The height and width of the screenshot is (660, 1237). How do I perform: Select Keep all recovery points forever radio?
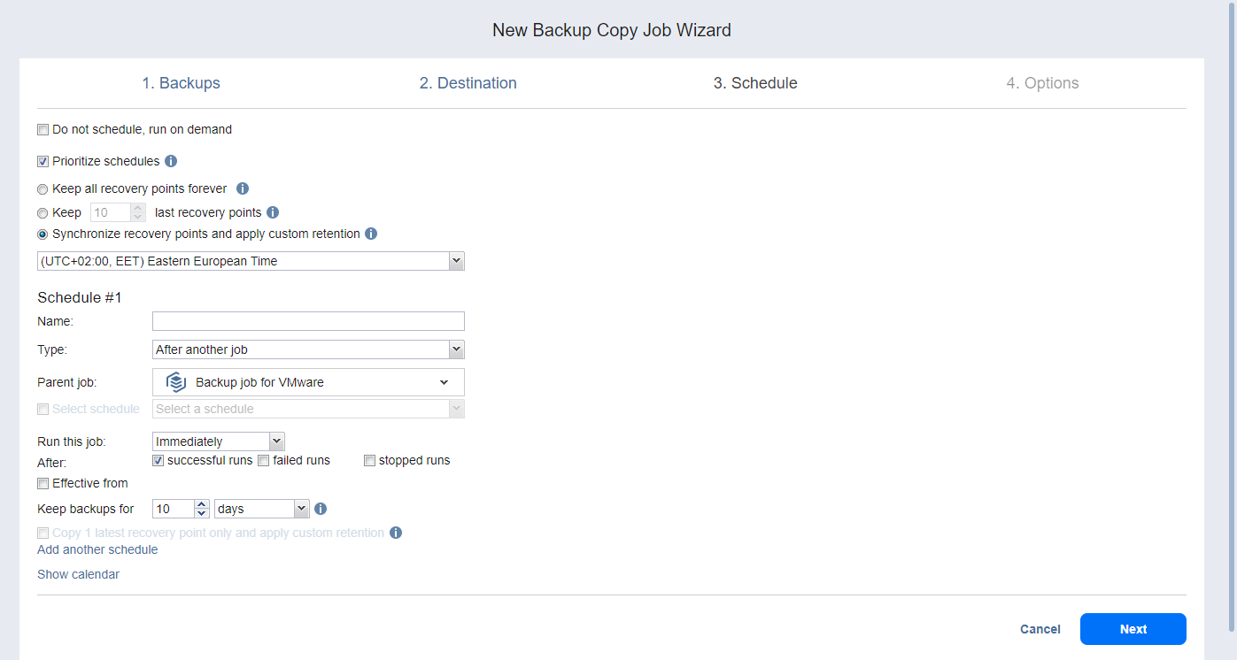click(43, 189)
